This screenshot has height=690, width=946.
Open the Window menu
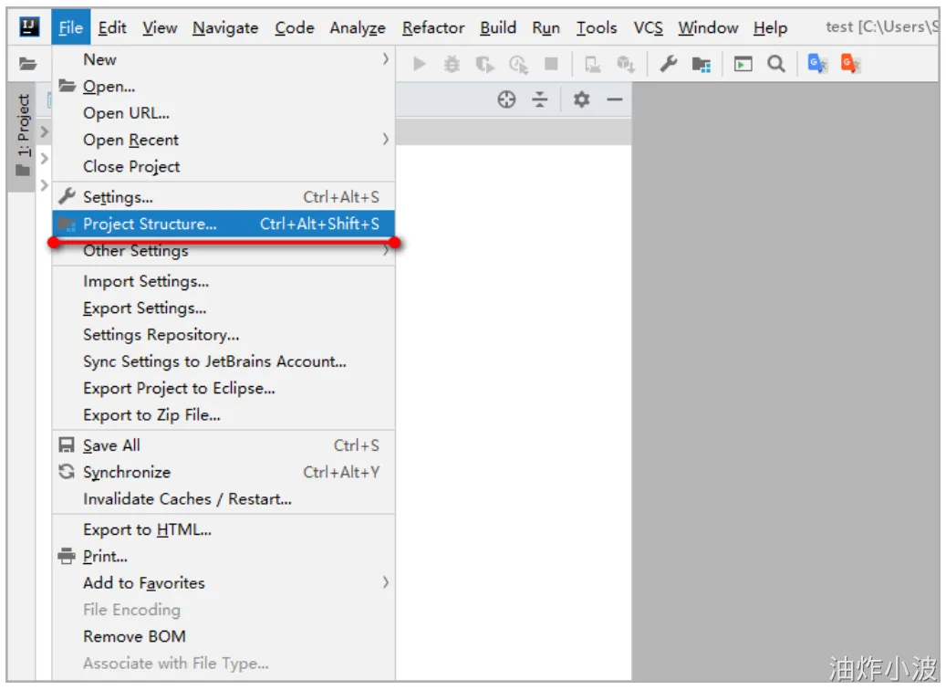pos(708,27)
